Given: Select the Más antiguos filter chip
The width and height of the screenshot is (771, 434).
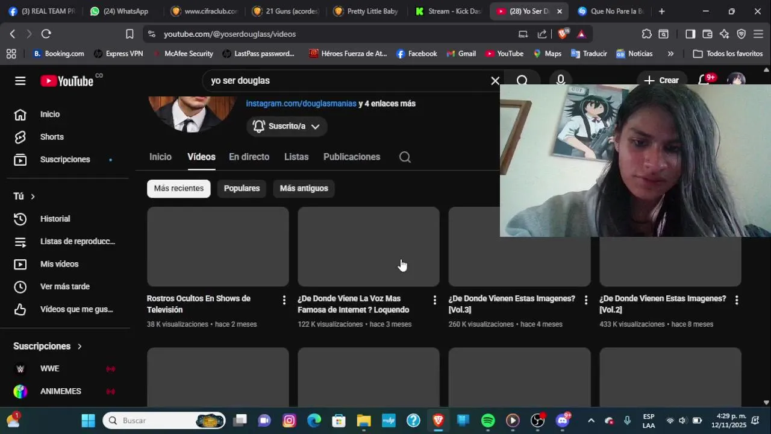Looking at the screenshot, I should click(x=304, y=188).
